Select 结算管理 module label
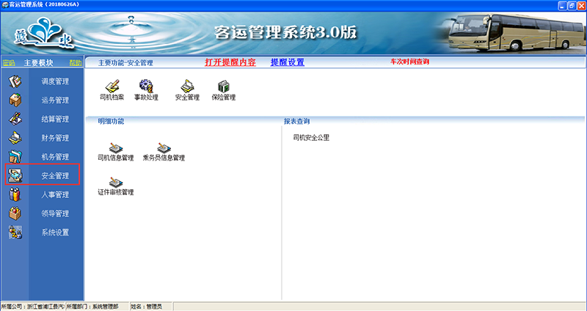Viewport: 587px width, 311px height. click(x=55, y=119)
